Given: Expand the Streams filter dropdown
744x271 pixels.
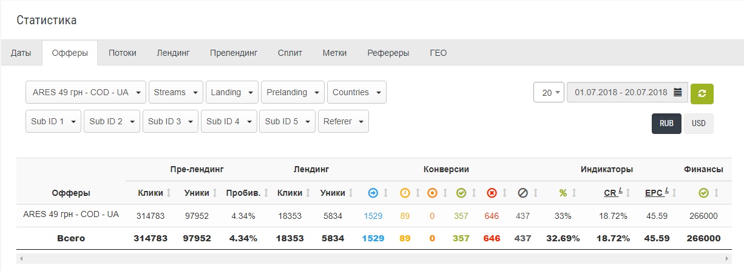Looking at the screenshot, I should click(x=175, y=92).
